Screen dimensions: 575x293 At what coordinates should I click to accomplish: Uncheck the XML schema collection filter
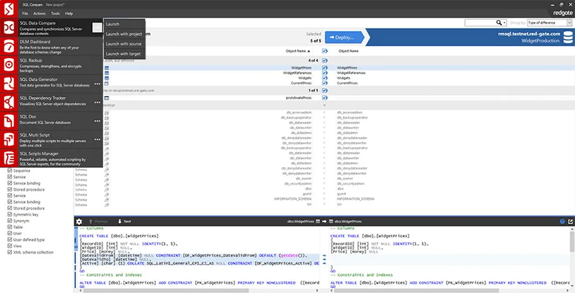[9, 252]
